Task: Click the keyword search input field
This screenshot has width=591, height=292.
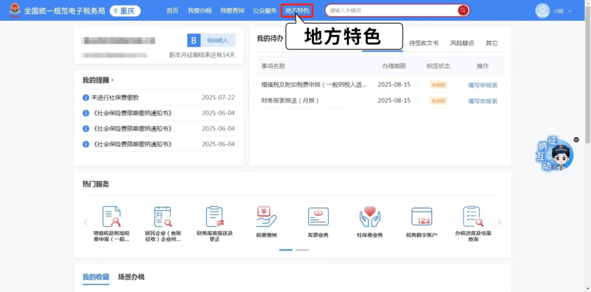Action: (391, 10)
